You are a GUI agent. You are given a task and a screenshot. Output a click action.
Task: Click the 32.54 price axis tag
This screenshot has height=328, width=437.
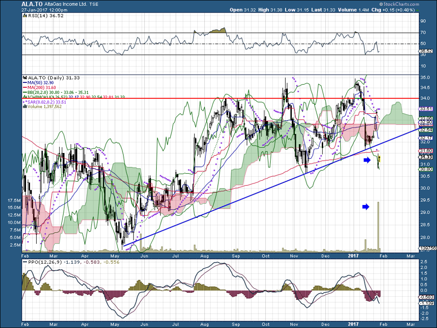pos(426,130)
